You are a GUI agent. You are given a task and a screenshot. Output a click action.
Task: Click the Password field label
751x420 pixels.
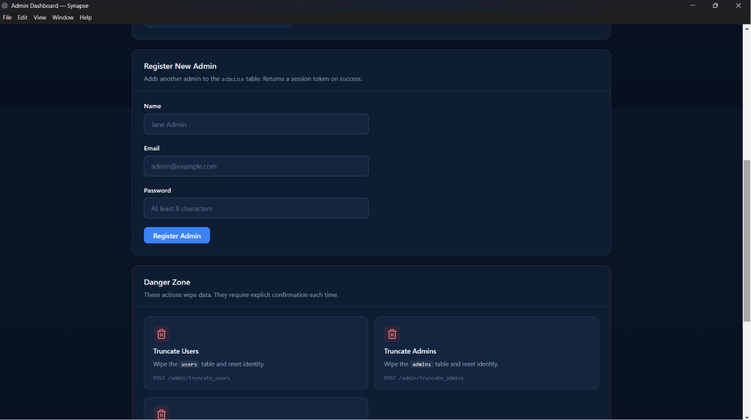coord(157,190)
